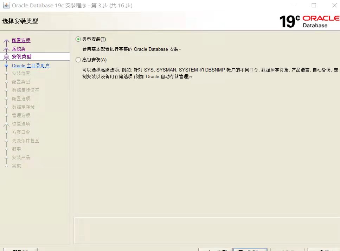Click the current 安装类型 step
This screenshot has width=340, height=251.
[x=22, y=57]
